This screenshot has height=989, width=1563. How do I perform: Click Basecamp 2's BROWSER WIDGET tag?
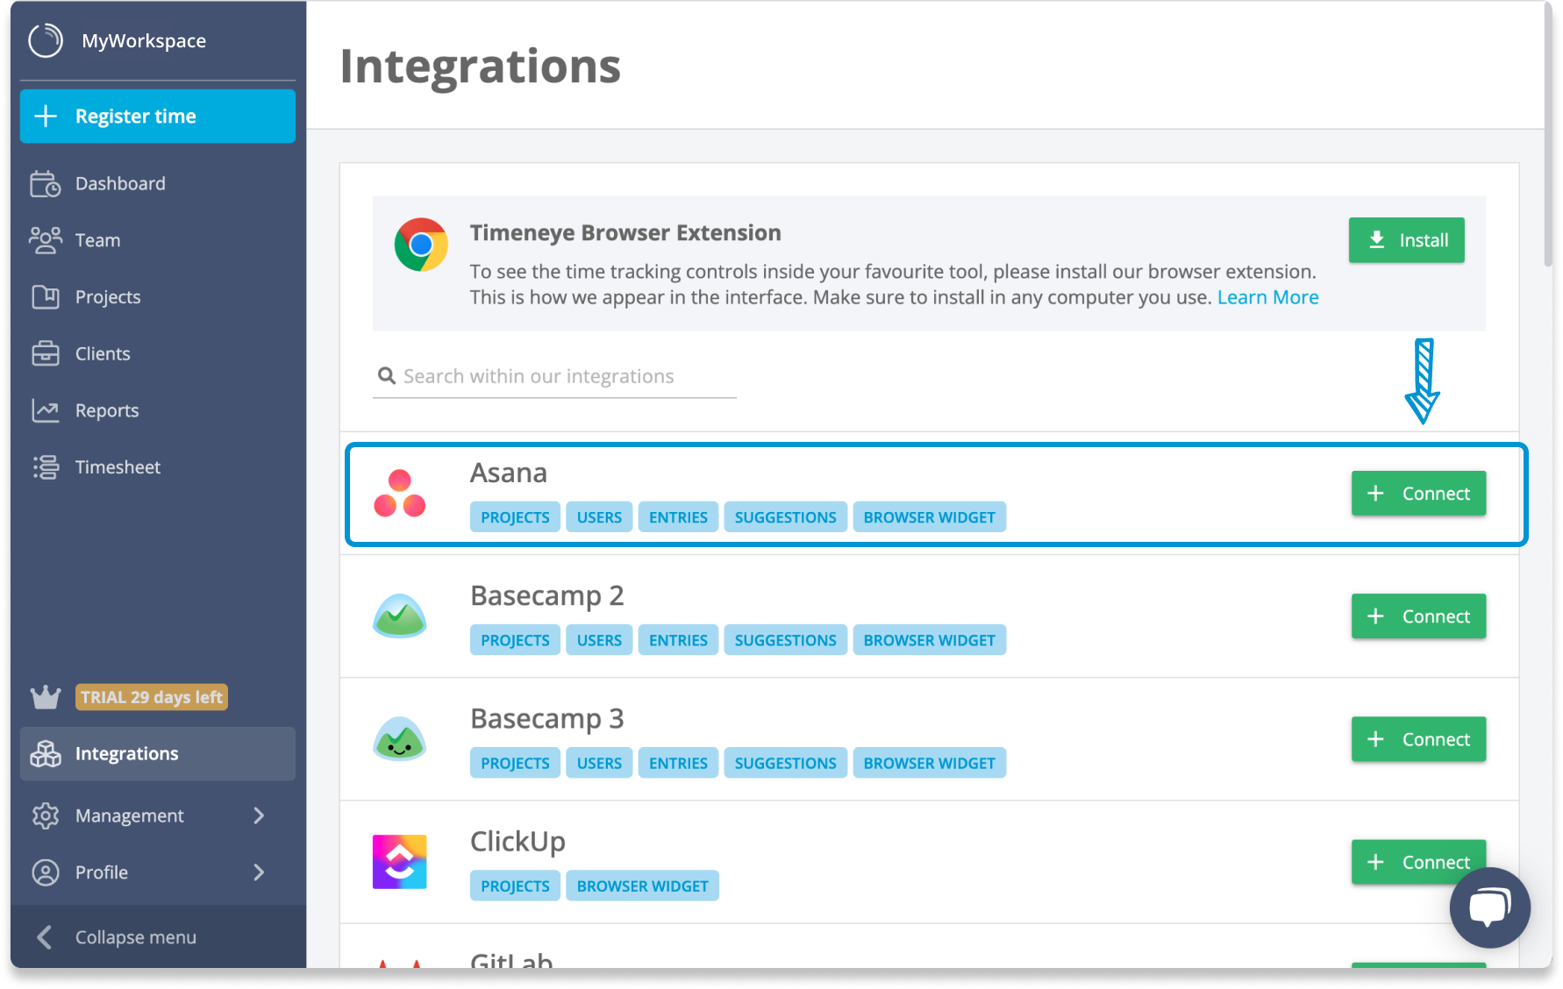tap(929, 640)
